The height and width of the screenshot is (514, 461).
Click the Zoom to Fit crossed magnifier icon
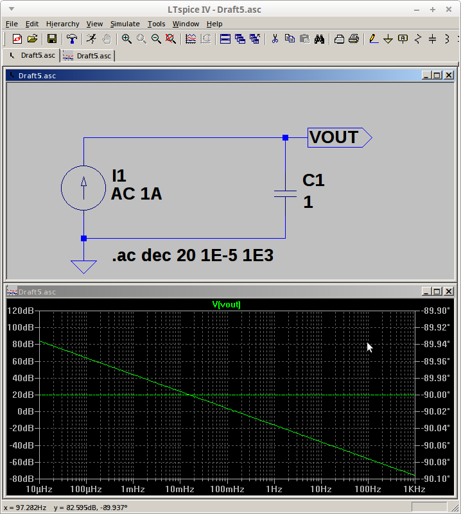tap(171, 39)
